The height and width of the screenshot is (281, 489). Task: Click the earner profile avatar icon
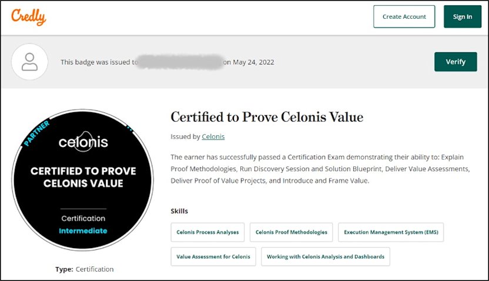(29, 62)
